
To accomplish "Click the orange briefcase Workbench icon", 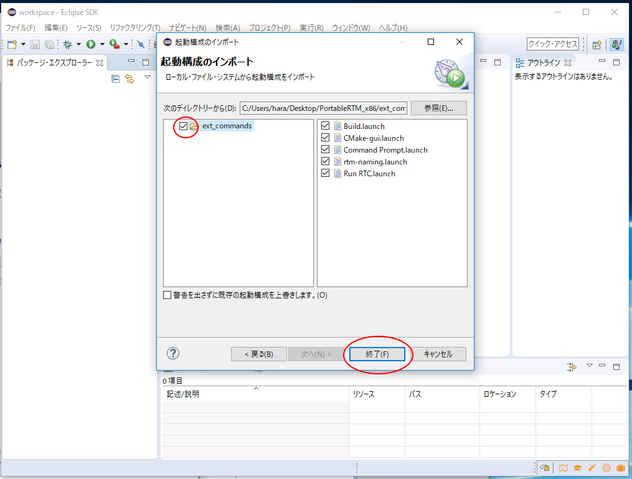I will 621,468.
